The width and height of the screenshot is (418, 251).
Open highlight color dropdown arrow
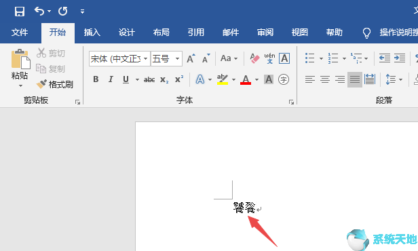(233, 79)
